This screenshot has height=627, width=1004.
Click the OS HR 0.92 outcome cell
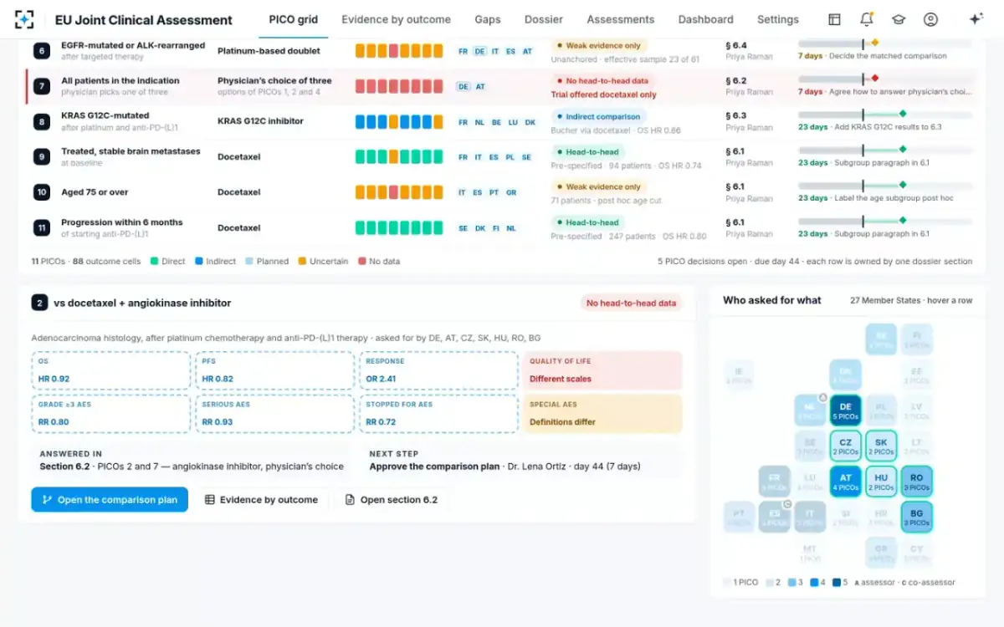point(111,370)
